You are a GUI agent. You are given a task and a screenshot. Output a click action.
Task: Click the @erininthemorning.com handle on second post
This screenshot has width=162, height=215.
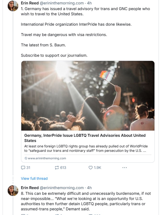pos(62,188)
